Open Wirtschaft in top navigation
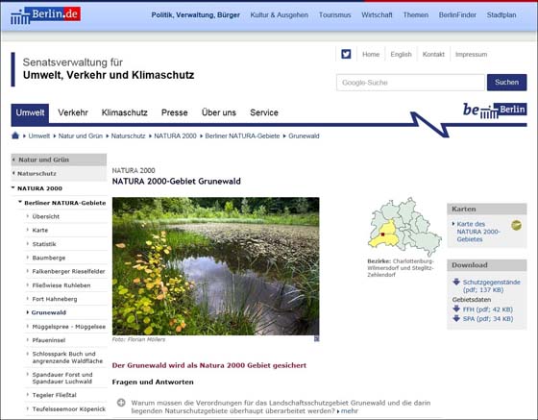 pyautogui.click(x=377, y=15)
